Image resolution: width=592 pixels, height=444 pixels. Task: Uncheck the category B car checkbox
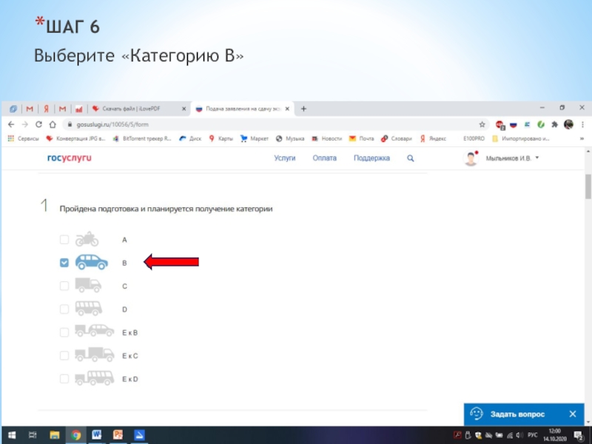[64, 263]
